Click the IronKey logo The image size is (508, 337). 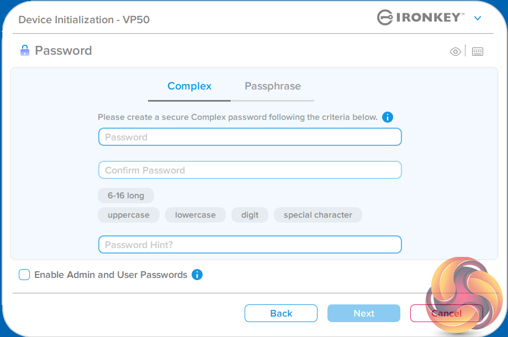(x=421, y=18)
